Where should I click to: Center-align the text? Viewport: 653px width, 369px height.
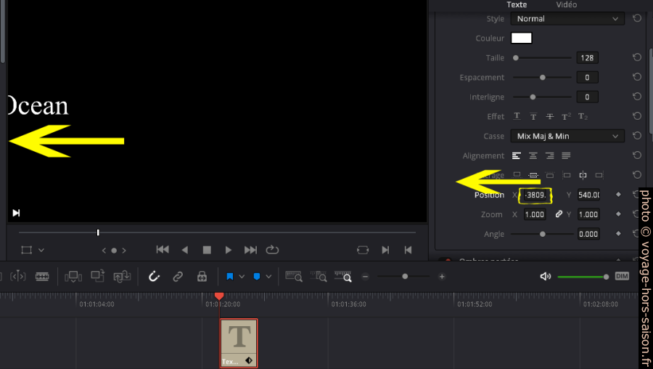coord(533,155)
